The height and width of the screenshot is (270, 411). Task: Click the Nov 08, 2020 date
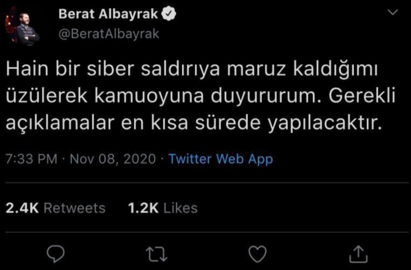click(114, 159)
